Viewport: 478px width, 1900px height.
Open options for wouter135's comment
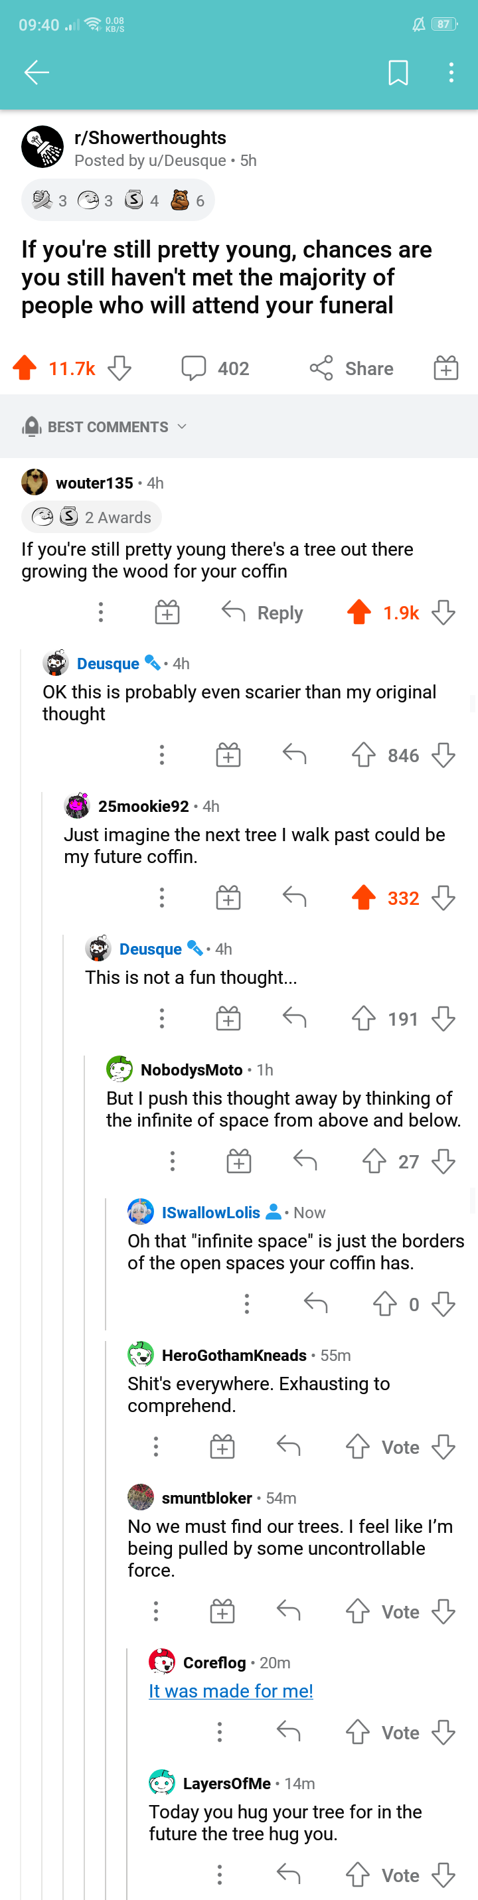pyautogui.click(x=101, y=612)
